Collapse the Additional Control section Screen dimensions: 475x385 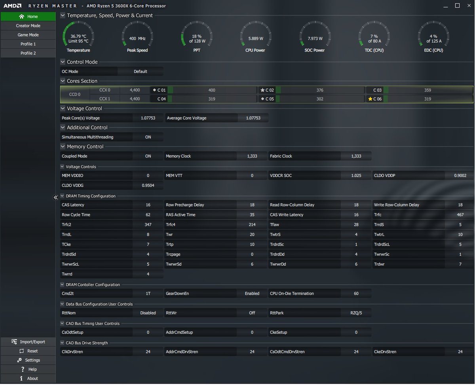(63, 127)
